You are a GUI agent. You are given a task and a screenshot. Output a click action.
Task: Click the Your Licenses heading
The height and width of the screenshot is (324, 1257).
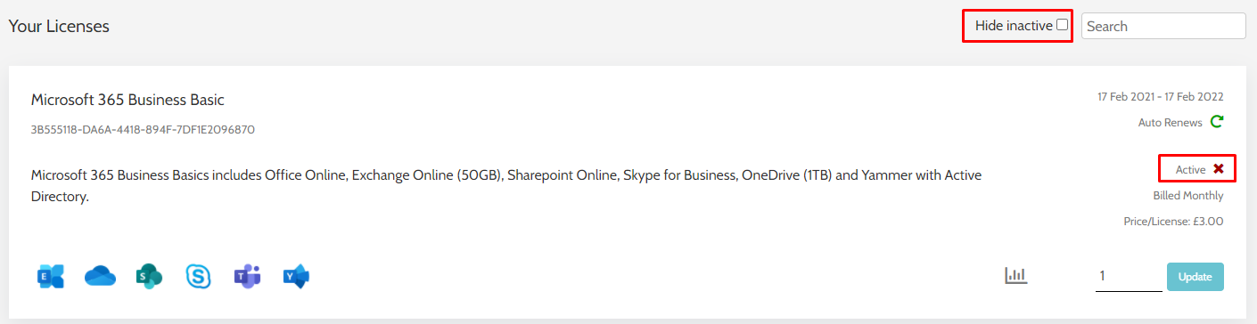59,27
